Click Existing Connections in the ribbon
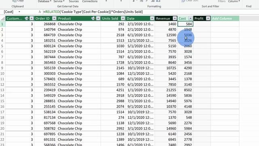This screenshot has height=146, width=259. coord(90,1)
